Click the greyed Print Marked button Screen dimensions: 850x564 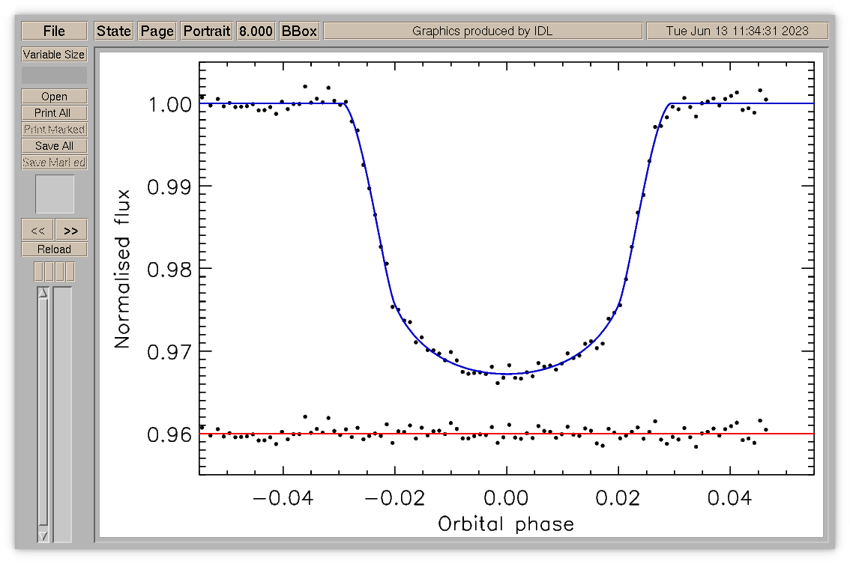click(54, 130)
